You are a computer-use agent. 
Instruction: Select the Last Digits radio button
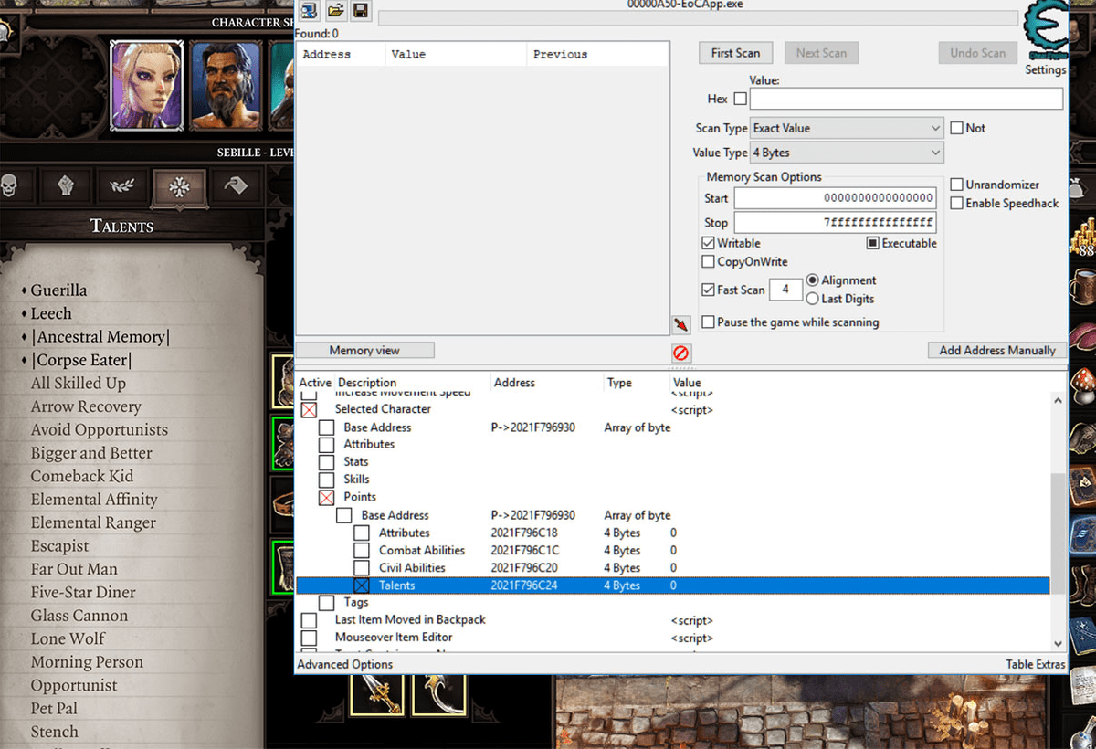(812, 299)
